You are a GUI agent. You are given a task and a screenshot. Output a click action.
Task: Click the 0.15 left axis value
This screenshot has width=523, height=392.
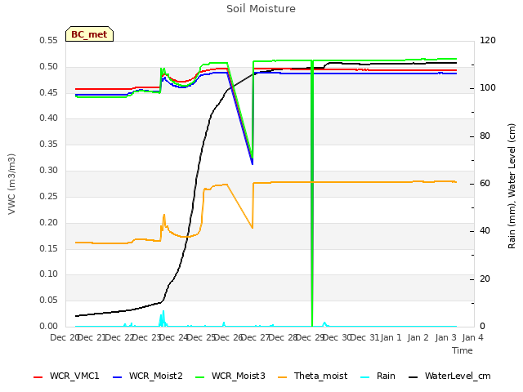click(49, 248)
